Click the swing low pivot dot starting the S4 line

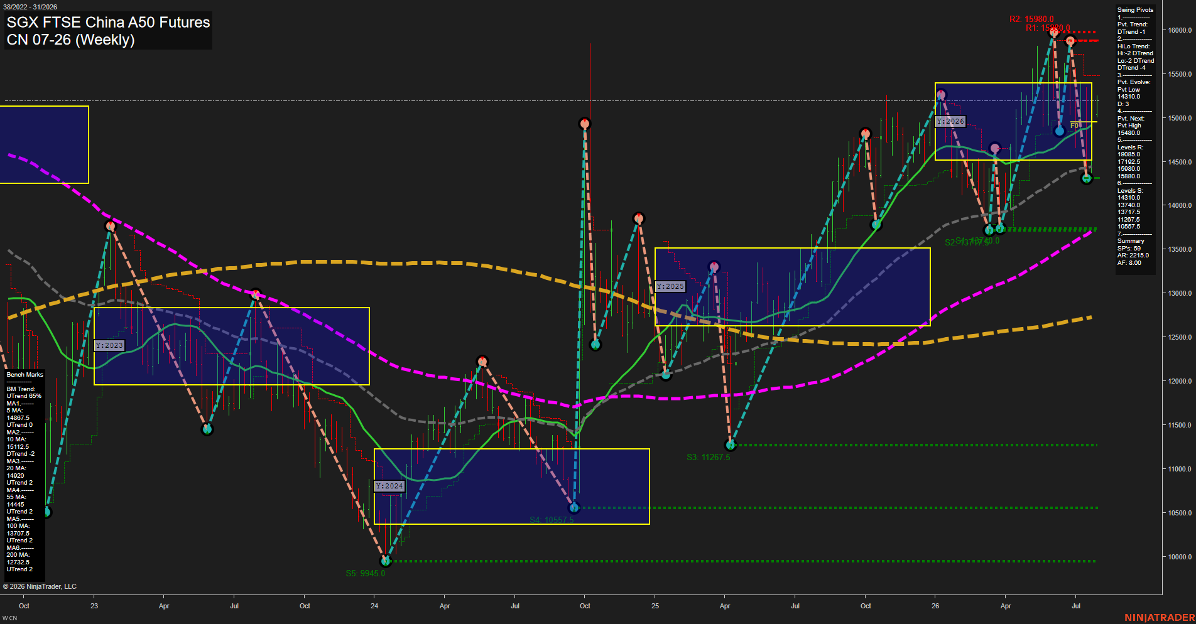(x=574, y=507)
